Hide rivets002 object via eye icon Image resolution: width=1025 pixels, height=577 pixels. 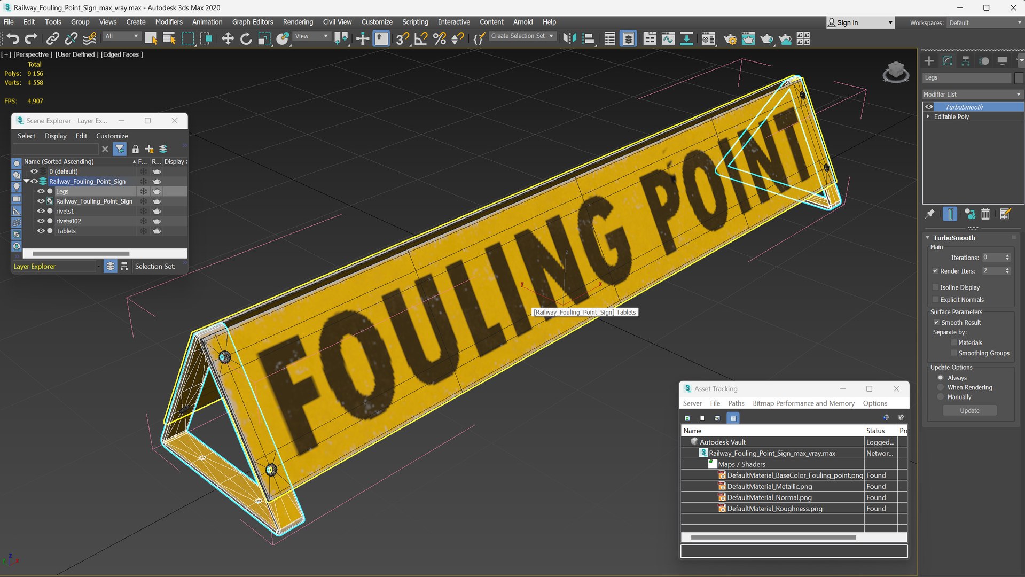tap(41, 221)
